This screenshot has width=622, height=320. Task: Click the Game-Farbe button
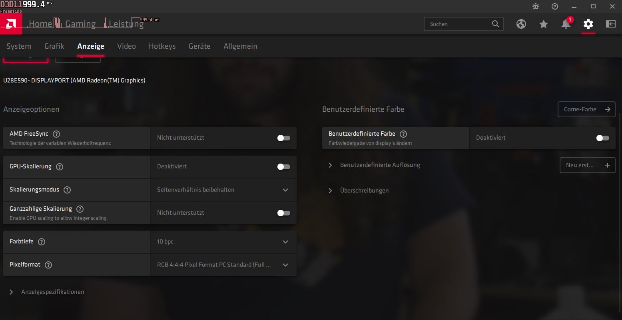(586, 109)
